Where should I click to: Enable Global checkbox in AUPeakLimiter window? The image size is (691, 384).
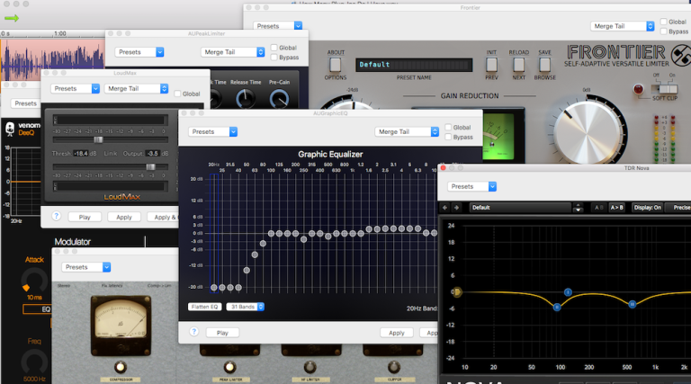tap(274, 48)
